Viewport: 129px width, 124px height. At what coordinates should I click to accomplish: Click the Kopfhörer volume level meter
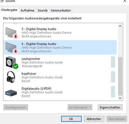(113, 77)
